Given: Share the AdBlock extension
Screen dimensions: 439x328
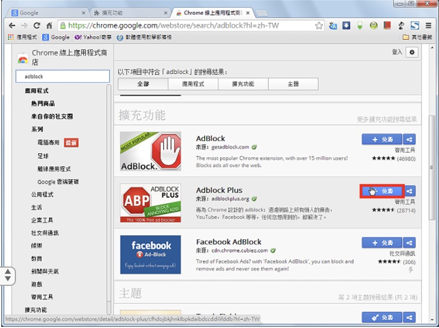Looking at the screenshot, I should (409, 140).
